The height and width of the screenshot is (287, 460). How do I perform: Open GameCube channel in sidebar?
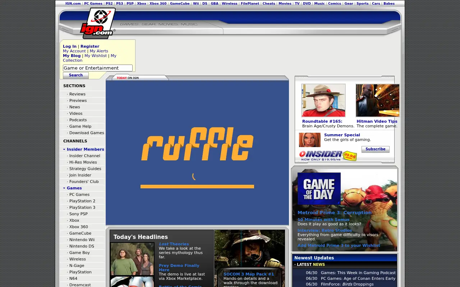80,233
